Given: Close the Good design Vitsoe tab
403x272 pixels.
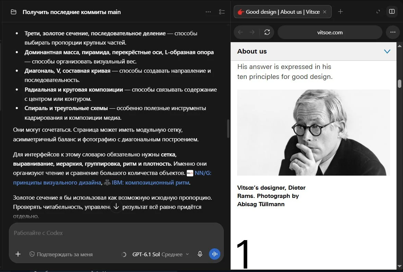Looking at the screenshot, I should (325, 12).
